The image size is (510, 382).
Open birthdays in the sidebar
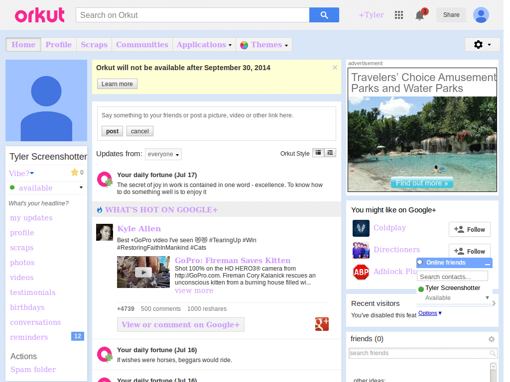[x=27, y=307]
